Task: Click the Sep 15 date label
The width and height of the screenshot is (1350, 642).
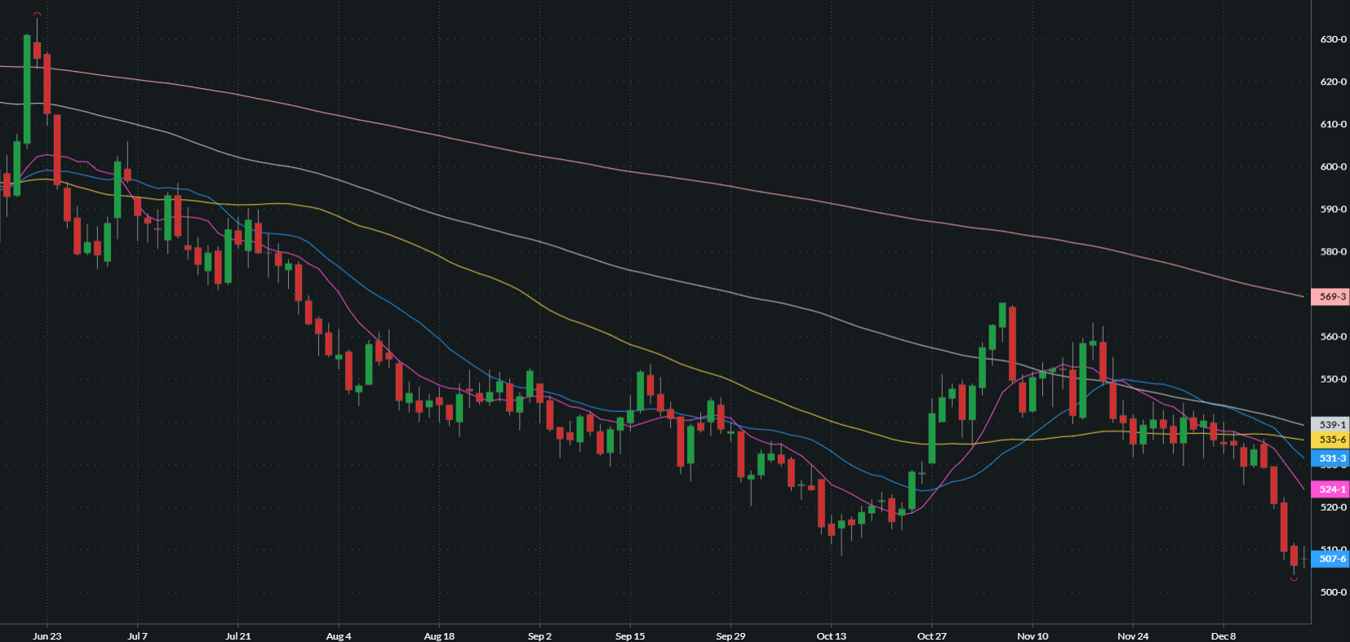Action: (630, 636)
